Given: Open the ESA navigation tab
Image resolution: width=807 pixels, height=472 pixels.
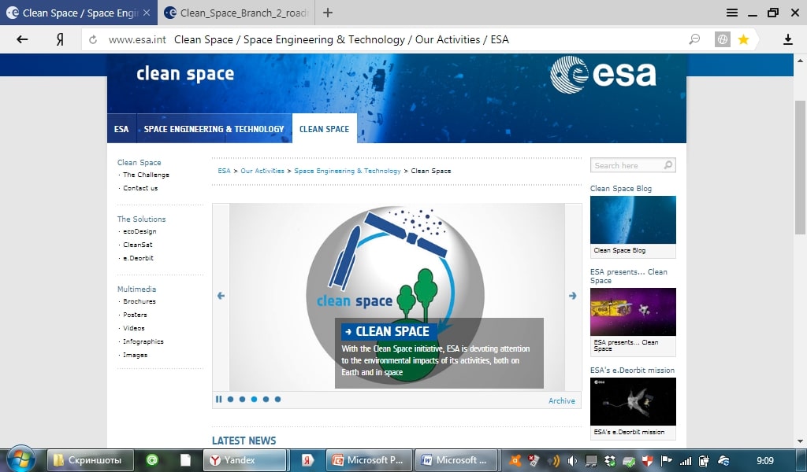Looking at the screenshot, I should [x=121, y=129].
